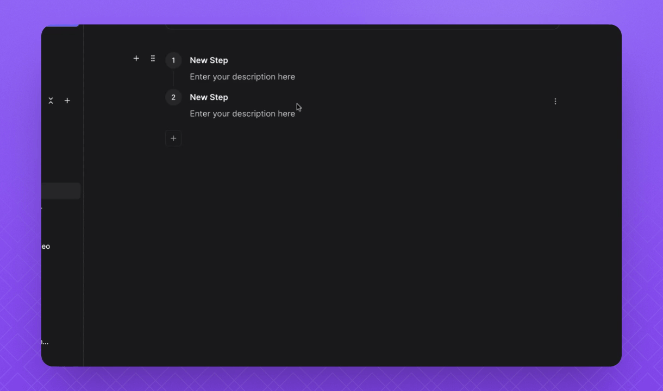663x391 pixels.
Task: Click the second step's "Enter your description here" text
Action: pyautogui.click(x=242, y=113)
